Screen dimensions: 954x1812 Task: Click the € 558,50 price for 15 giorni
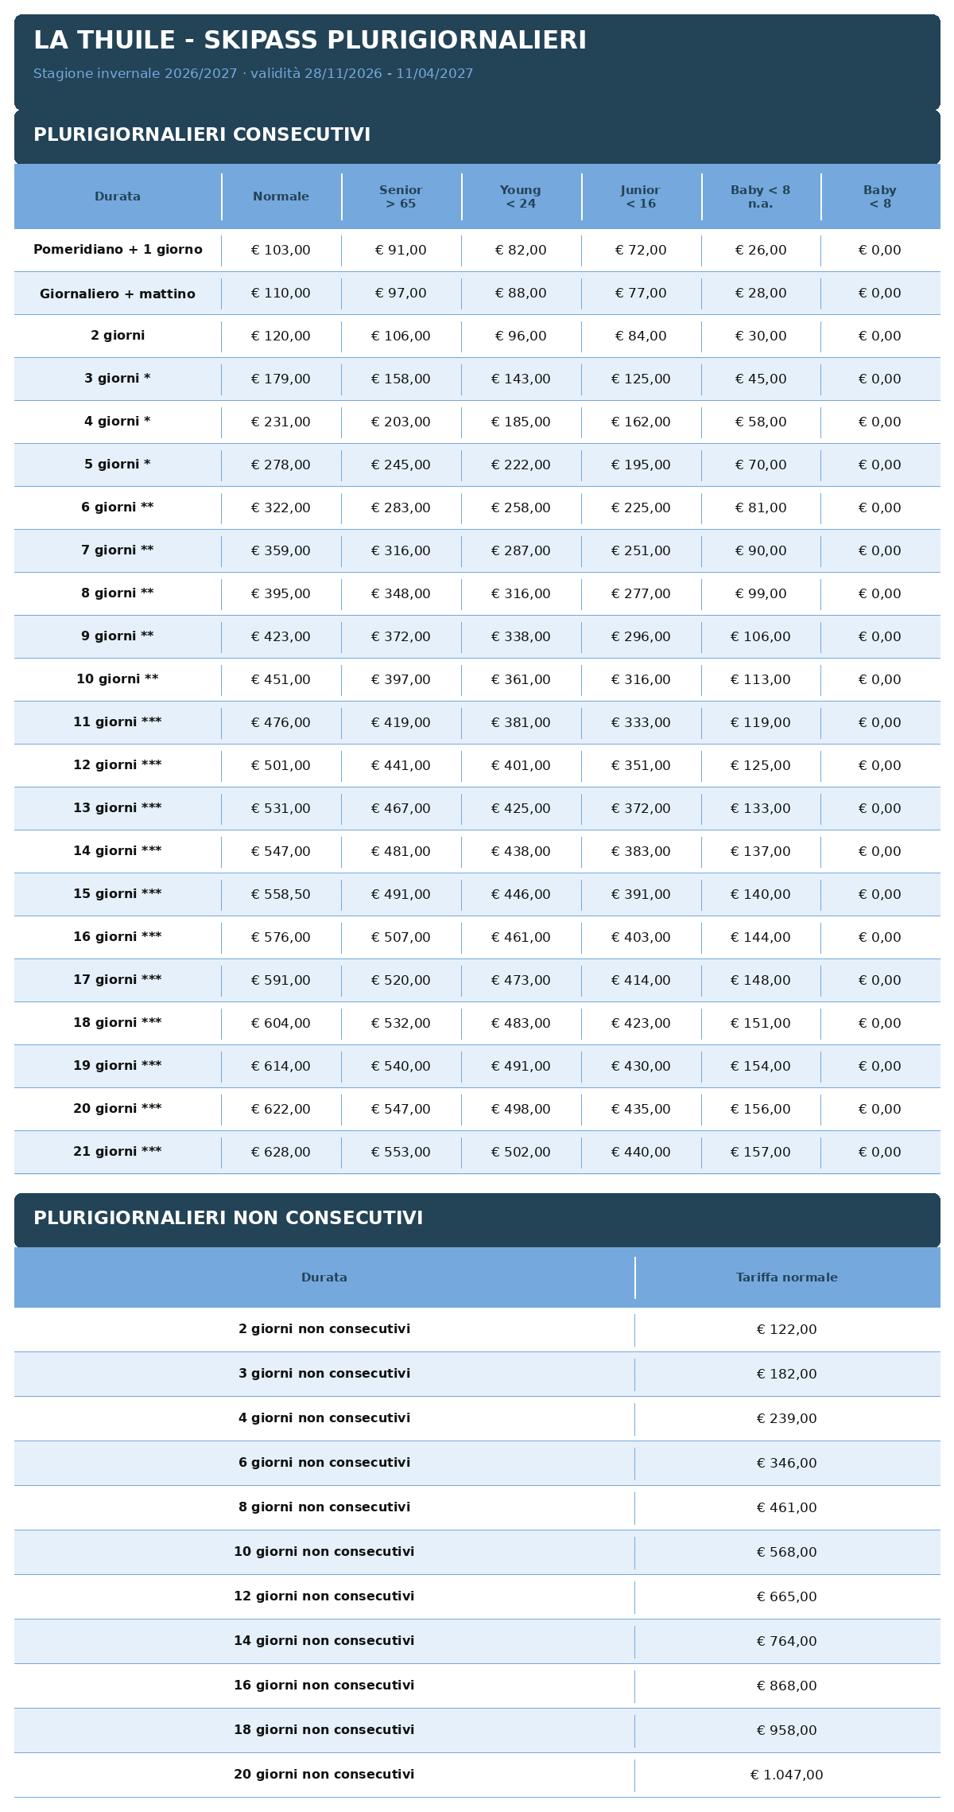tap(281, 894)
